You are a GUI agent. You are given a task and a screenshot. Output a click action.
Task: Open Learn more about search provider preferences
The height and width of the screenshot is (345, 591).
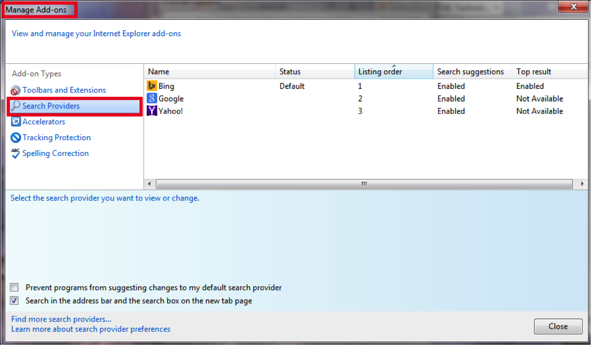coord(91,329)
